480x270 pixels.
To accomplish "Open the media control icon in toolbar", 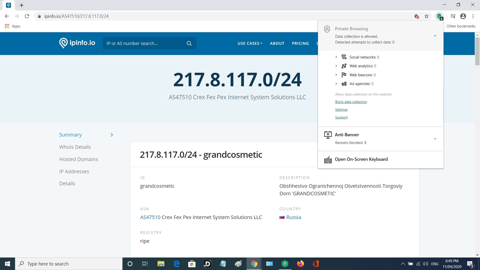I will 453,16.
